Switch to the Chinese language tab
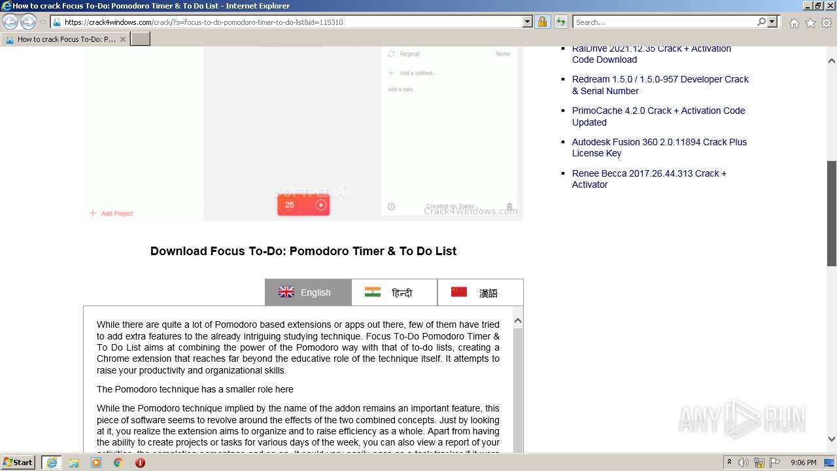This screenshot has height=471, width=837. point(481,292)
